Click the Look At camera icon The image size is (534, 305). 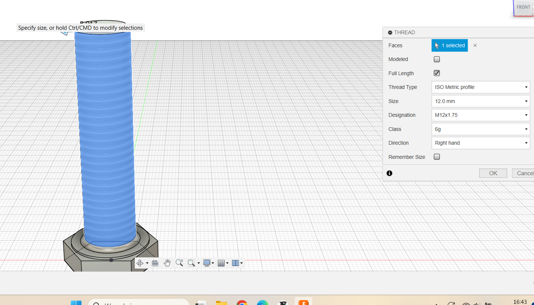tap(155, 263)
